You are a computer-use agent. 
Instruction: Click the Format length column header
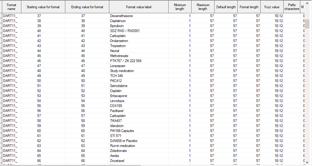249,7
